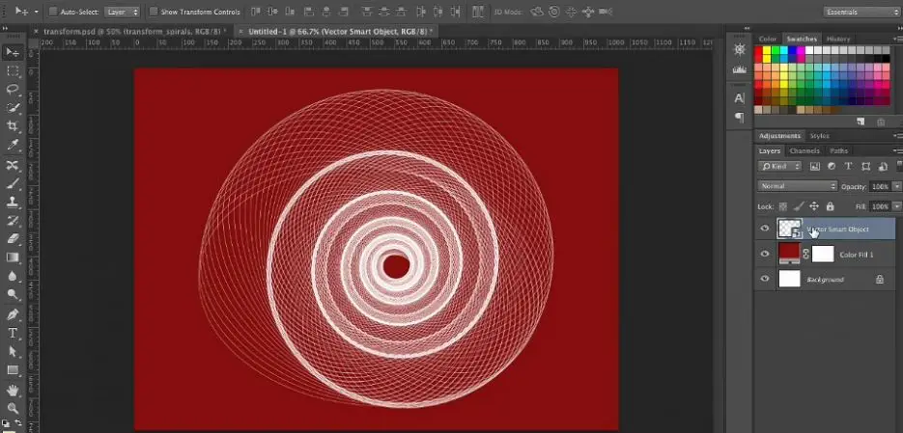Hide the Color Fill 1 layer
903x433 pixels.
point(765,254)
